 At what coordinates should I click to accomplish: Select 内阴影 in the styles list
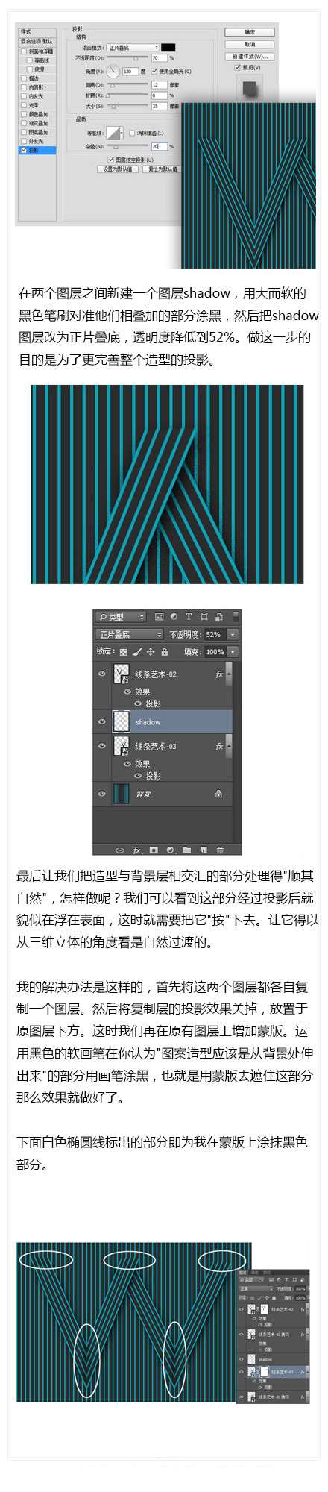coord(36,87)
